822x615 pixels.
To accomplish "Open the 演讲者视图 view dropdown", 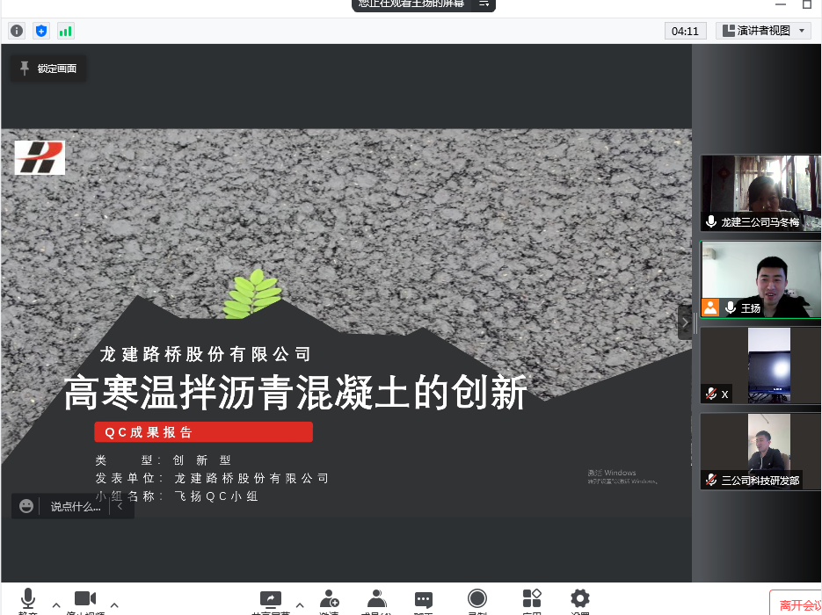I will 763,31.
